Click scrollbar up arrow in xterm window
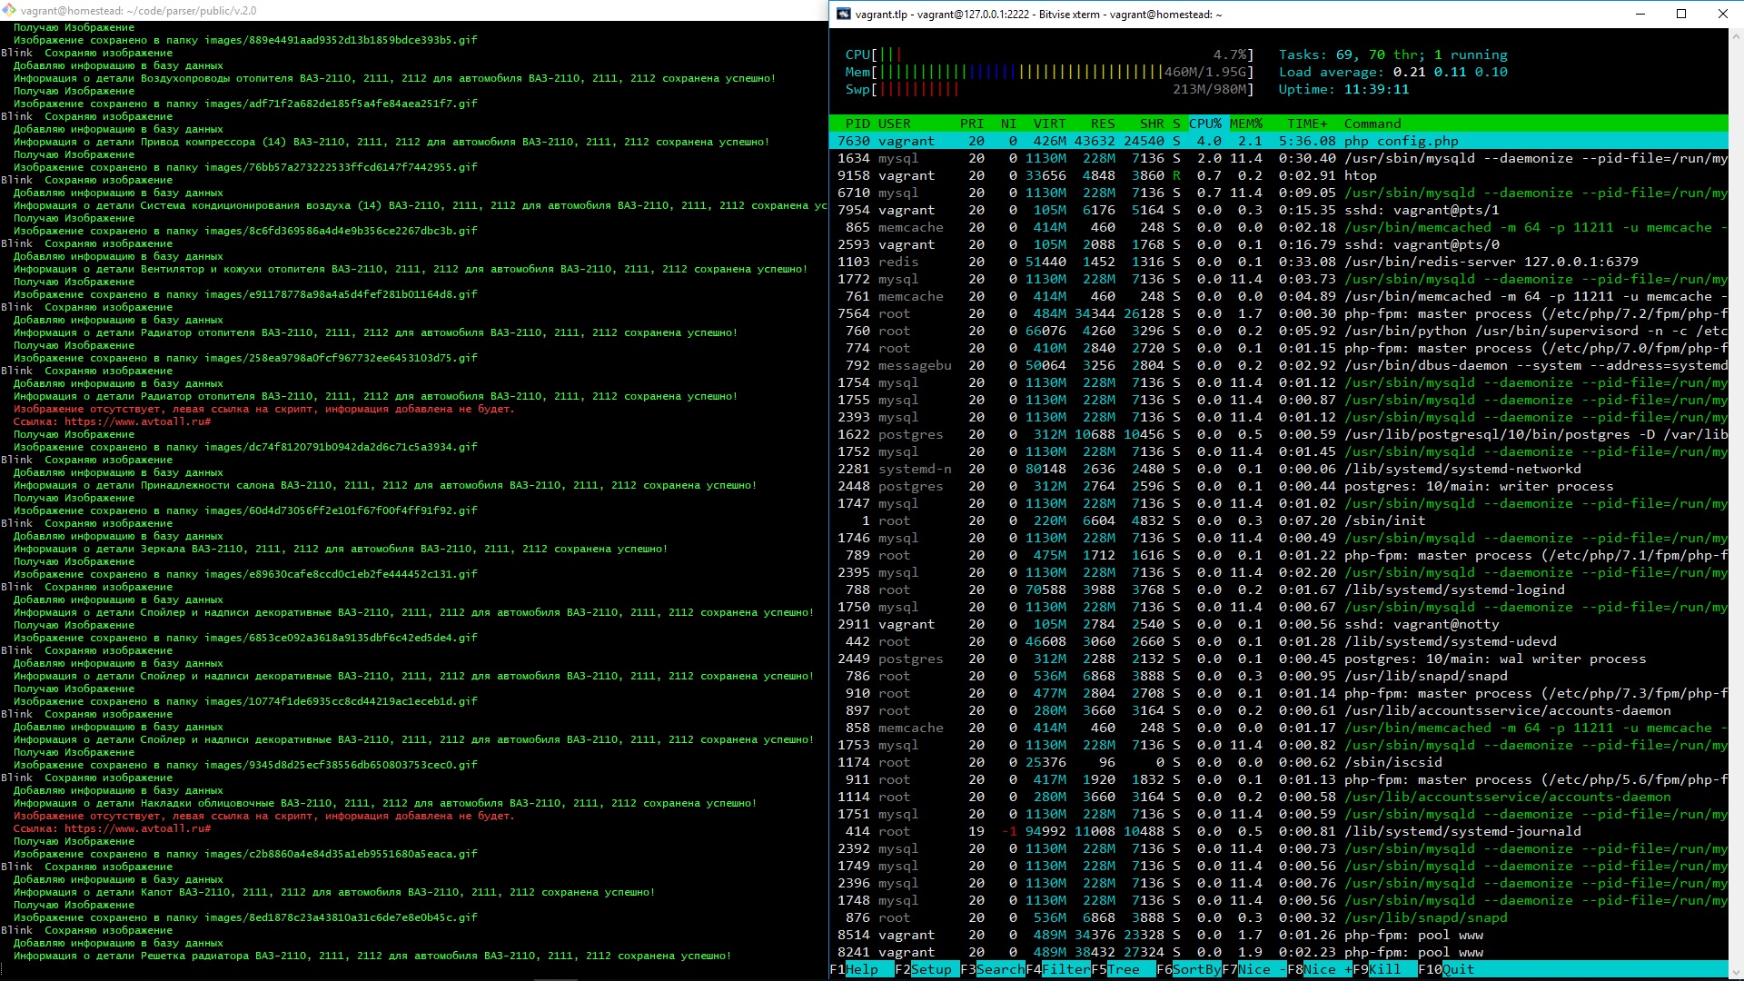This screenshot has width=1744, height=981. tap(1736, 35)
